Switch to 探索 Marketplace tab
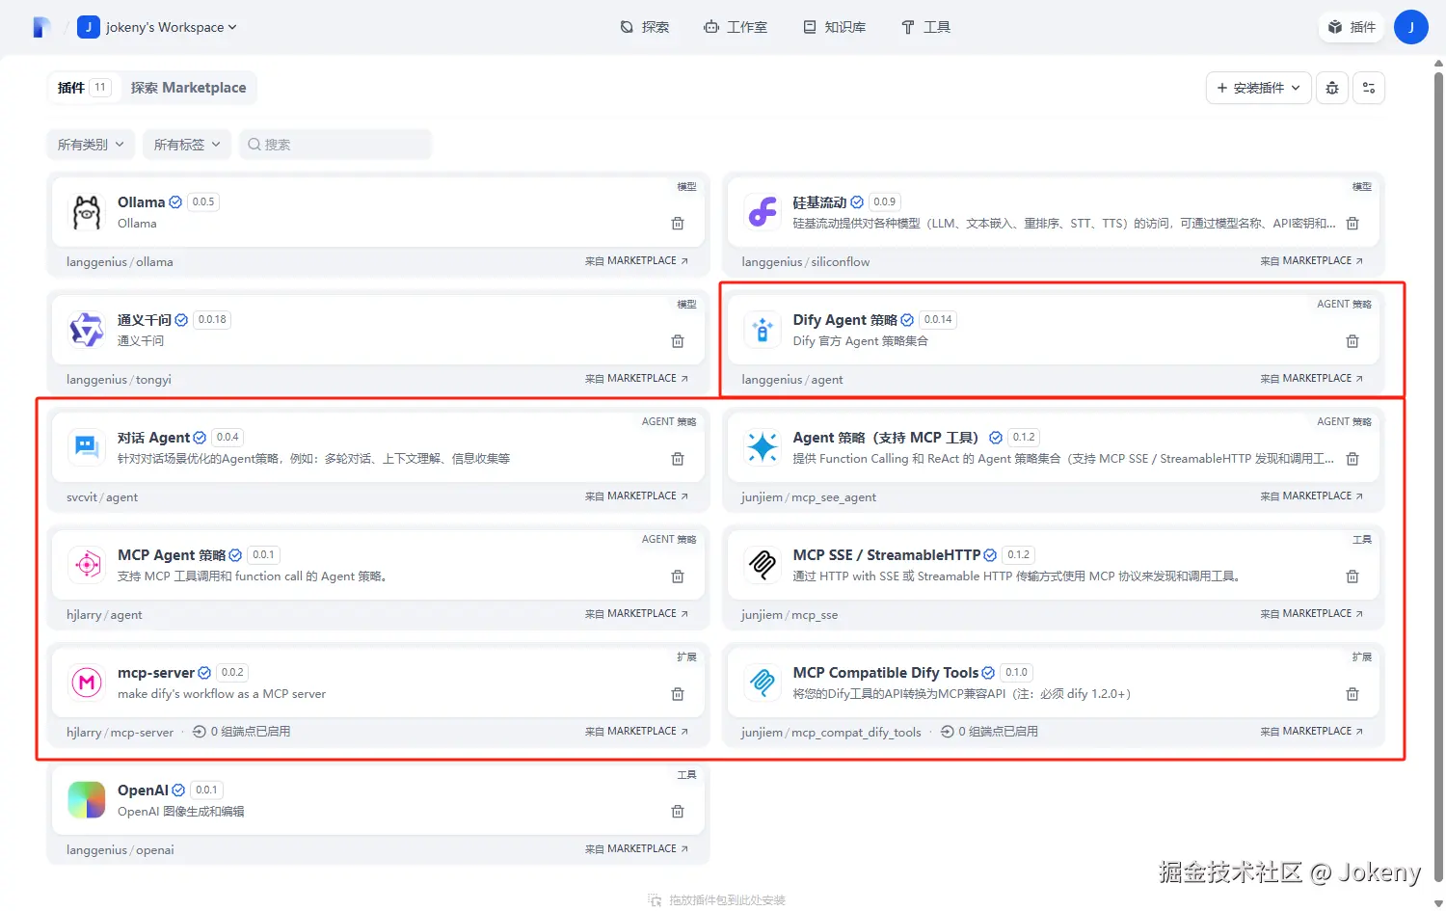The height and width of the screenshot is (911, 1446). [189, 88]
